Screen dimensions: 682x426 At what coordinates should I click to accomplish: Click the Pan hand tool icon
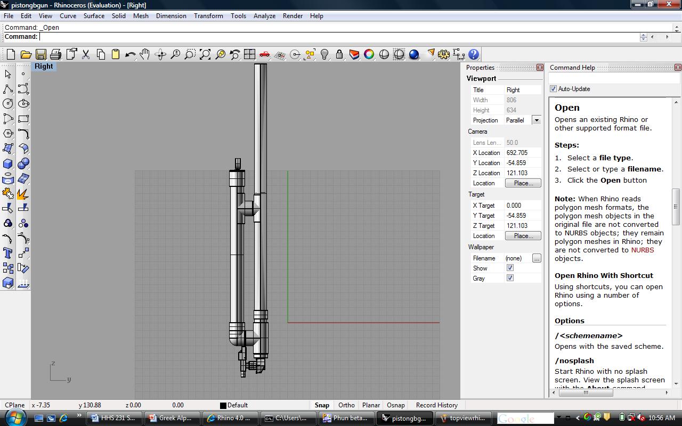(145, 54)
